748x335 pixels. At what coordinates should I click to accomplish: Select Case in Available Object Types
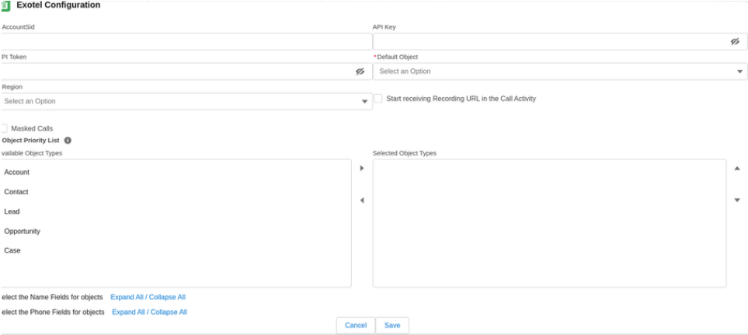click(x=176, y=250)
